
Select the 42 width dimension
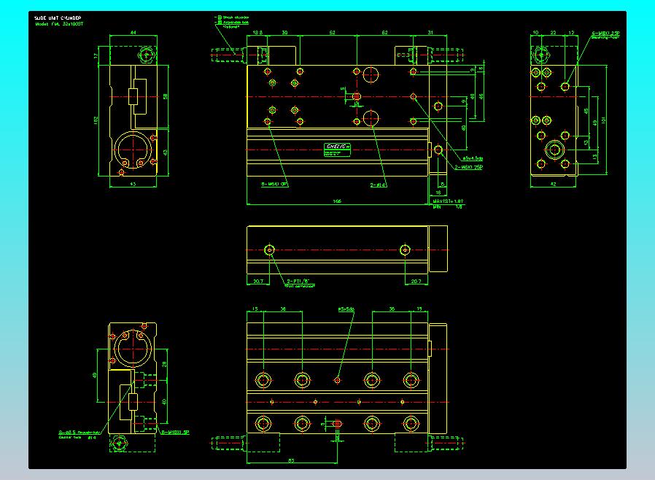click(553, 183)
